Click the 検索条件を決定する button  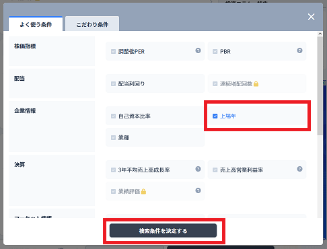coord(163,230)
